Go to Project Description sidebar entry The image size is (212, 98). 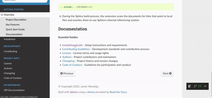(16, 20)
